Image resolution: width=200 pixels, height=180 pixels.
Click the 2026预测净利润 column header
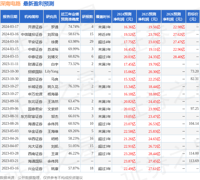tap(174, 16)
